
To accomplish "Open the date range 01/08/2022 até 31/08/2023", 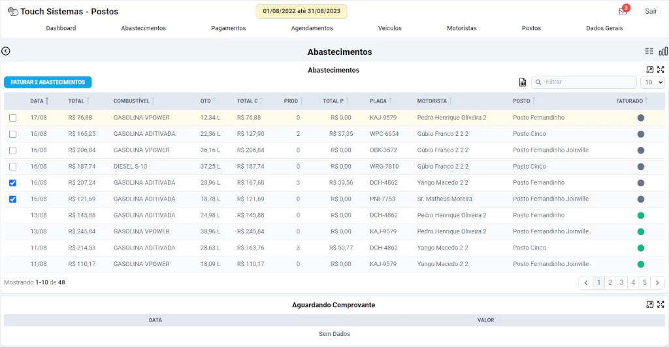I will [x=302, y=12].
